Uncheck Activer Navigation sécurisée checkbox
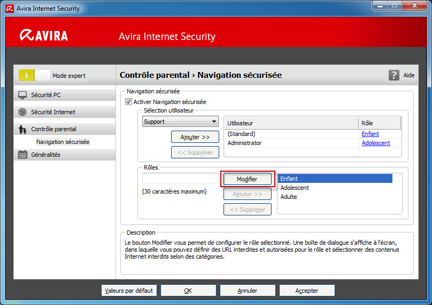The height and width of the screenshot is (305, 432). pos(128,102)
